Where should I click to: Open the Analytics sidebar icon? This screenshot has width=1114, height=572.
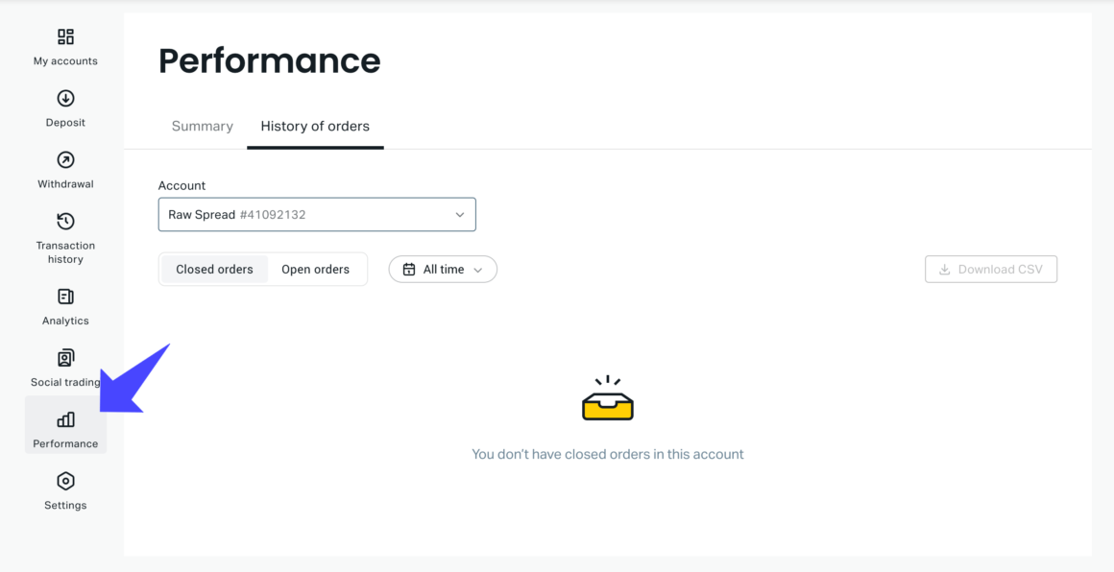coord(65,297)
